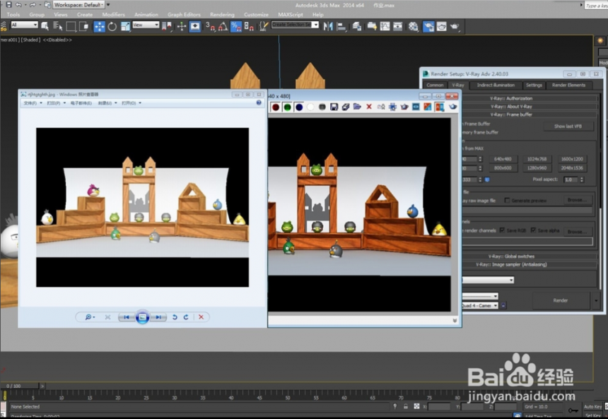The height and width of the screenshot is (419, 608).
Task: Select the 1024x768 resolution preset
Action: (537, 159)
